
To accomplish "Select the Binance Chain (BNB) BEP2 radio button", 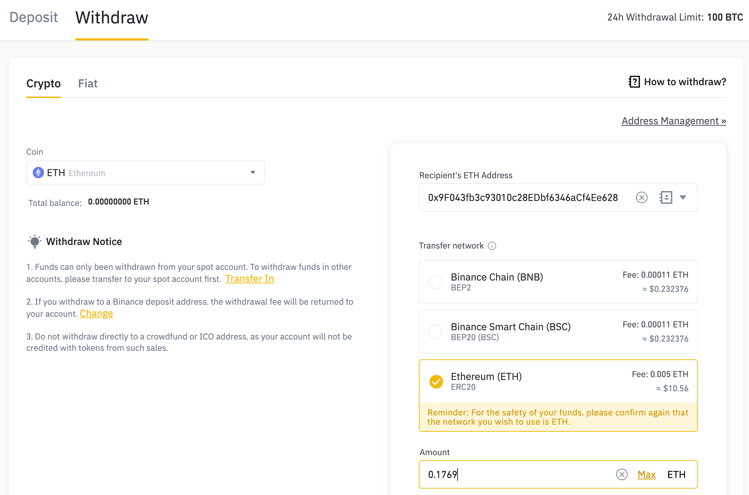I will [435, 282].
